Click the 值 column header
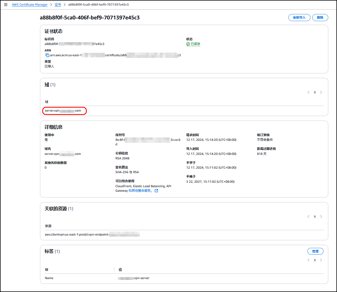This screenshot has height=292, width=337. (120, 270)
